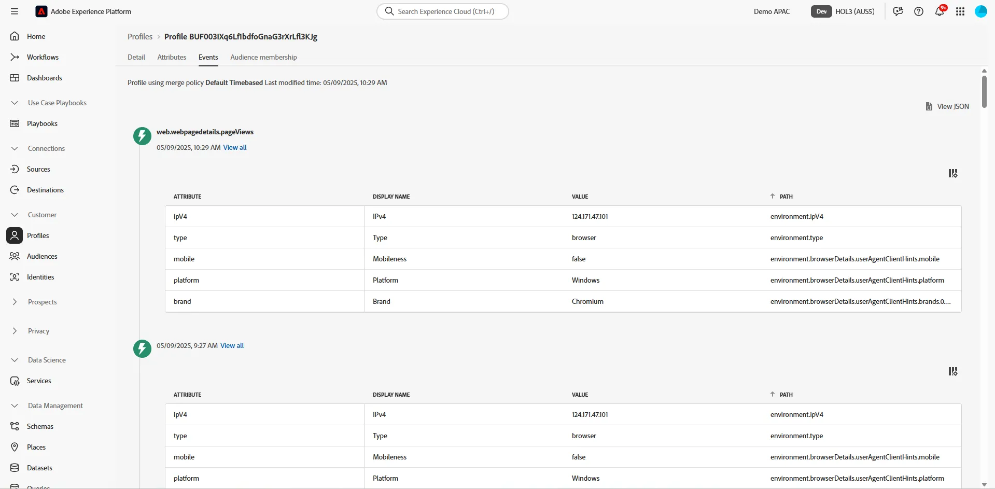Click the vertical scrollbar thumb
The height and width of the screenshot is (489, 995).
coord(984,92)
